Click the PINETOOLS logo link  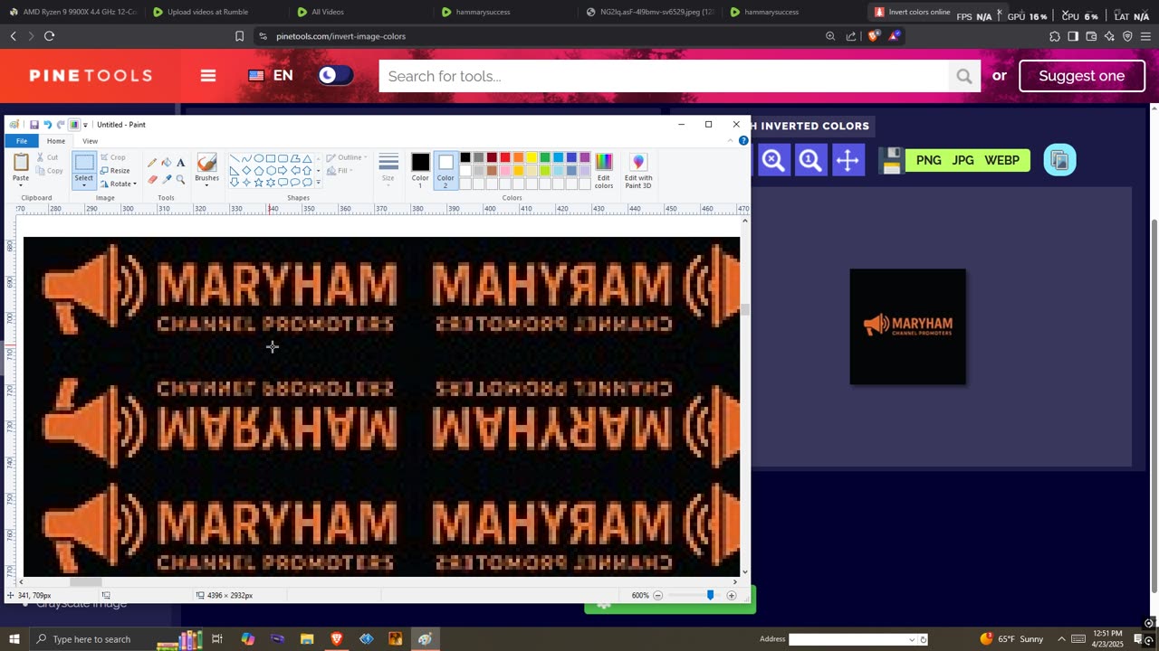(91, 76)
